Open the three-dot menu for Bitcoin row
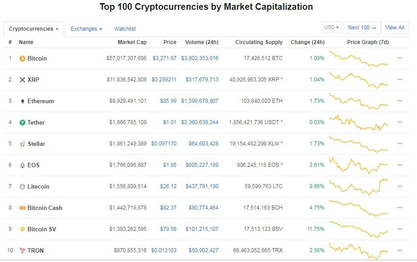Viewport: 417px width, 262px height. coord(400,58)
